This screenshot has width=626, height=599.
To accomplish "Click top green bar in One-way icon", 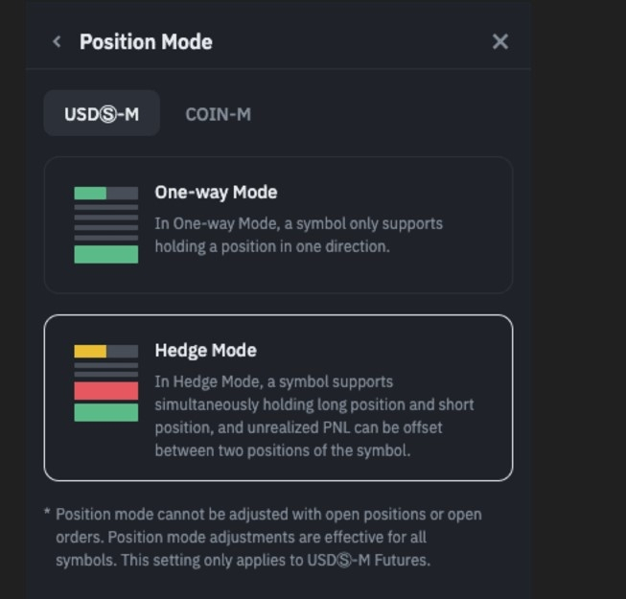I will click(x=90, y=193).
